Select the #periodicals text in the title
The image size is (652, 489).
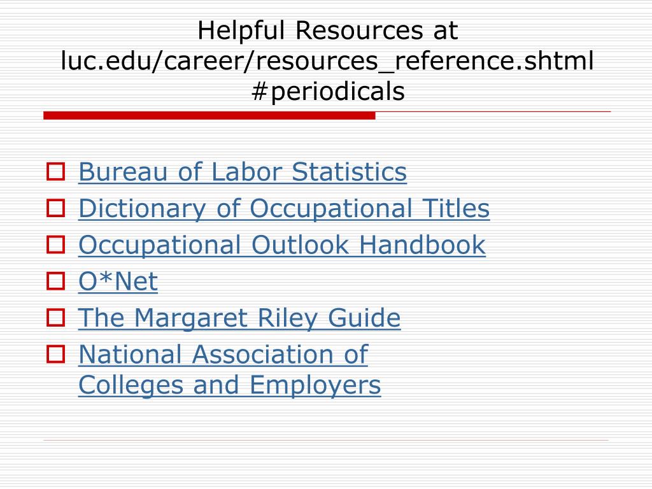pos(328,92)
